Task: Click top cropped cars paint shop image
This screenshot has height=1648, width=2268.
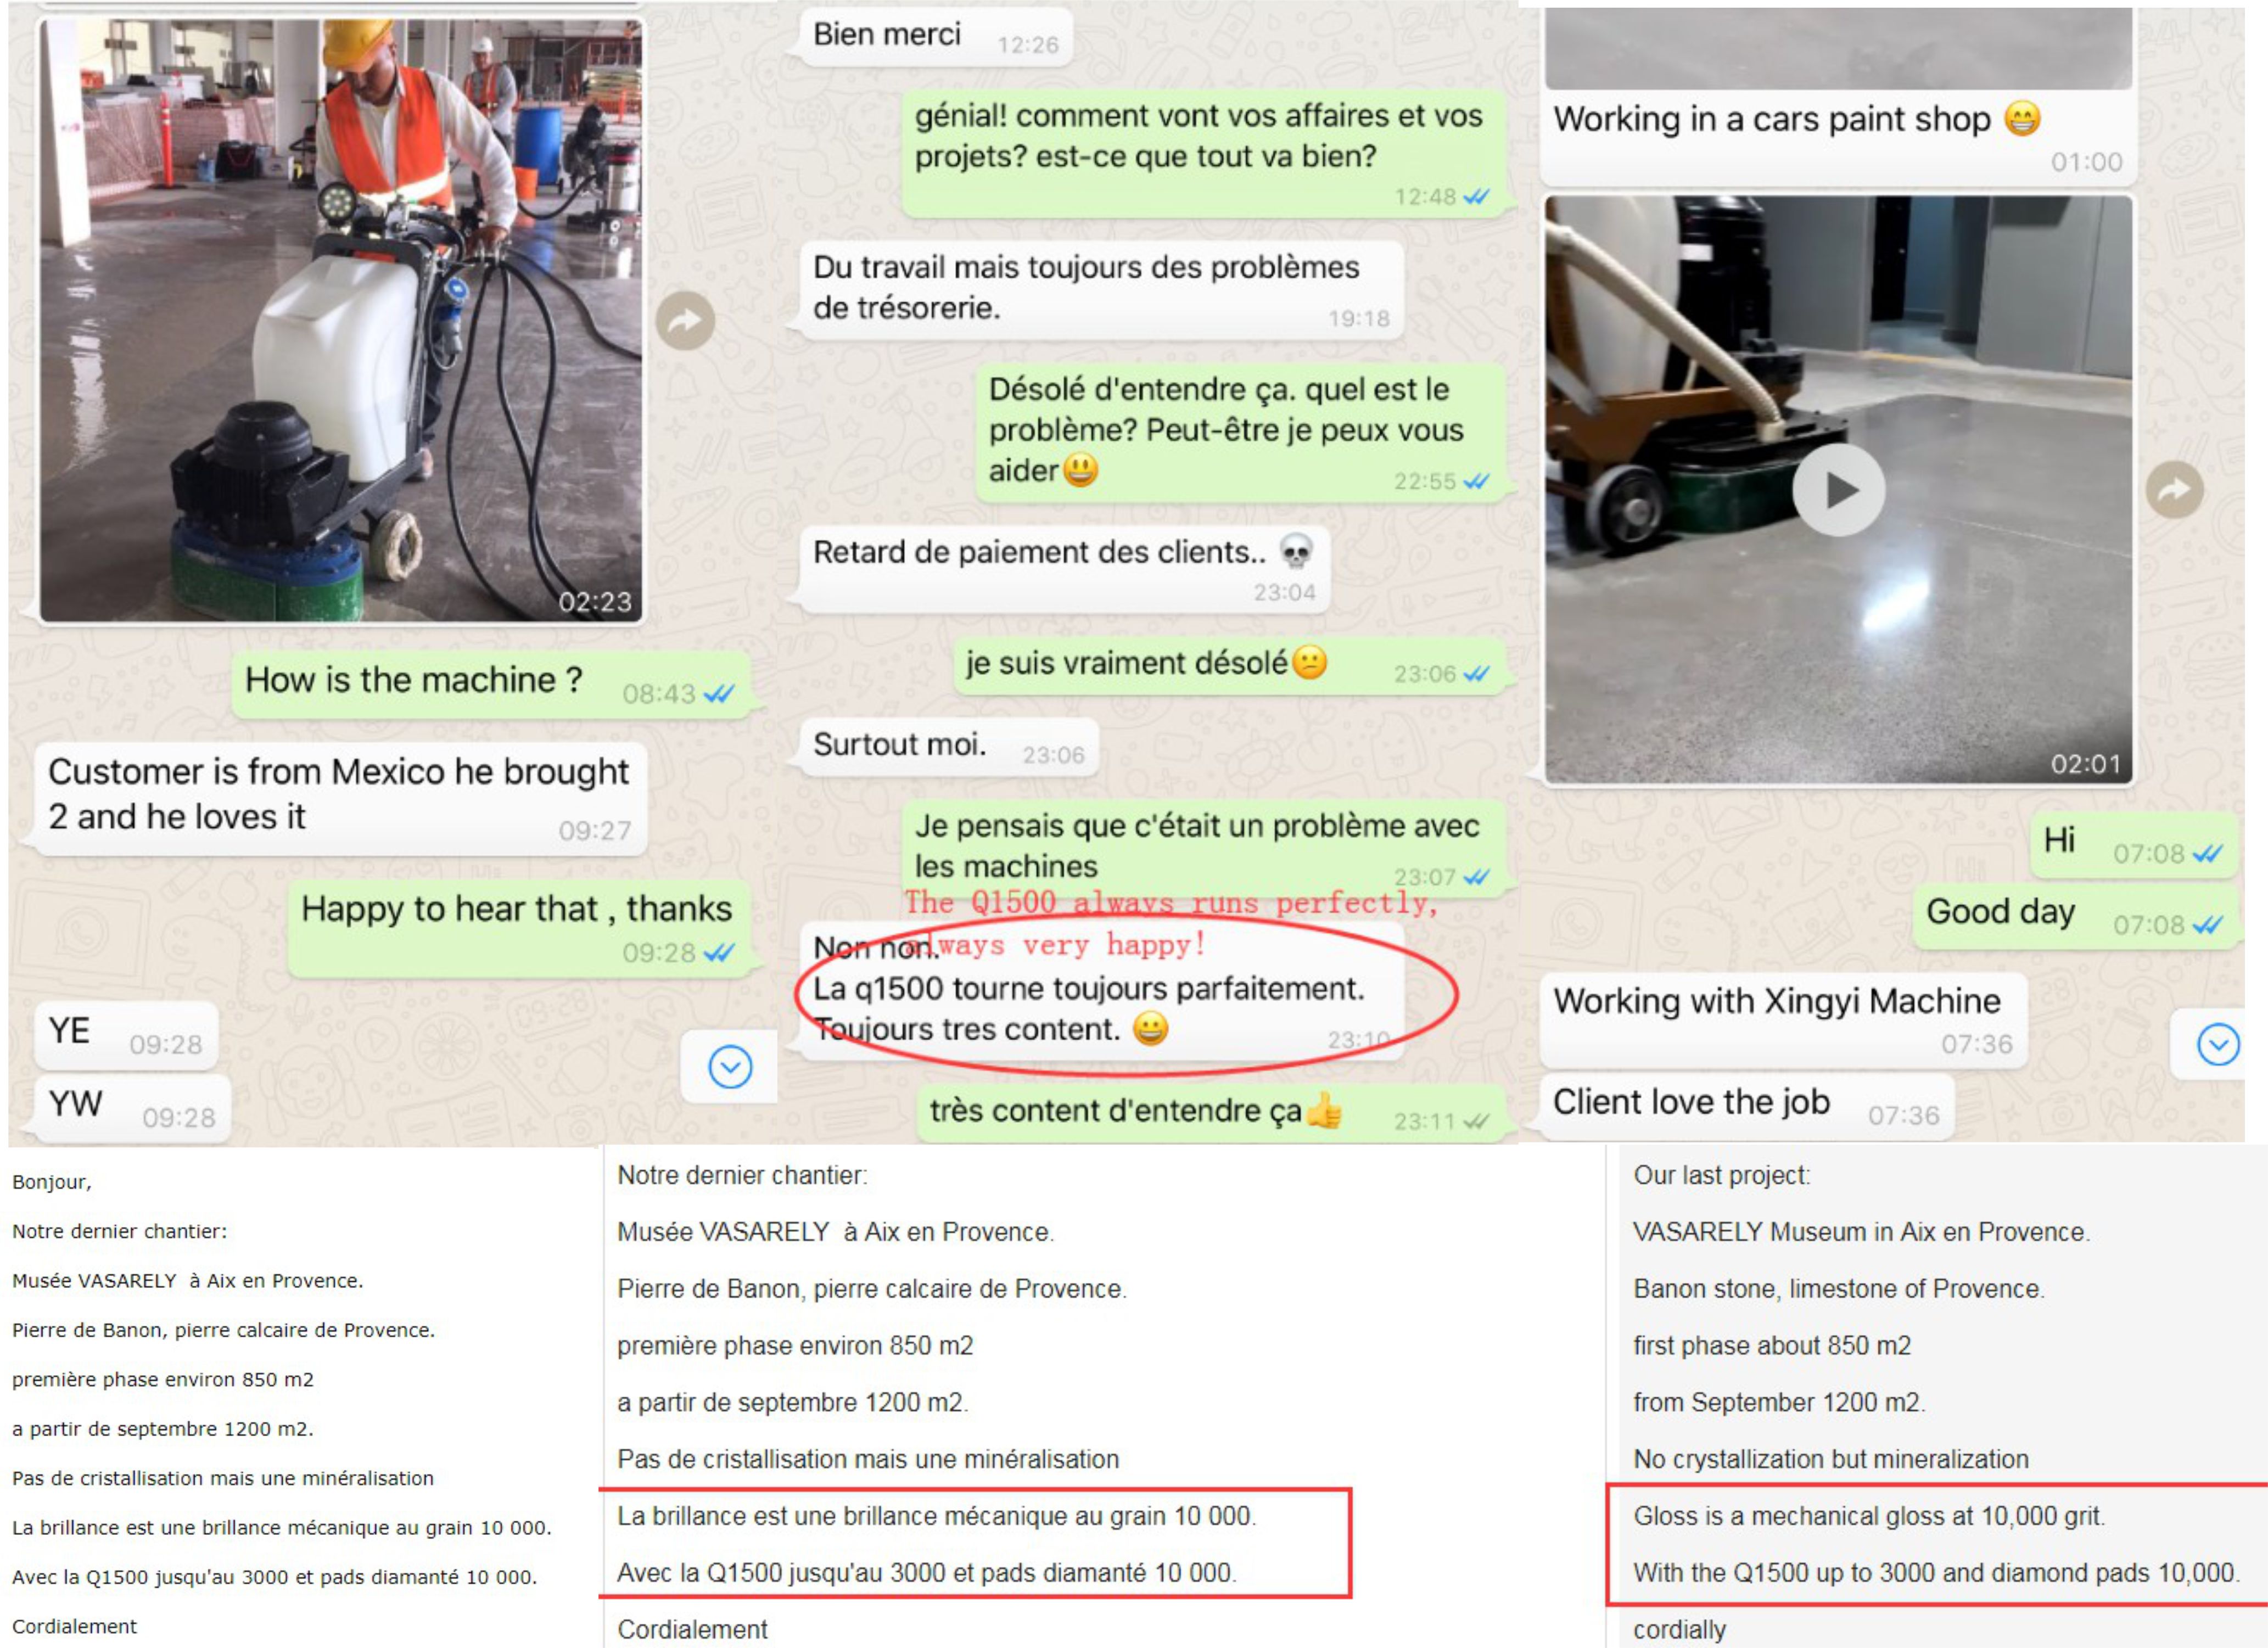Action: click(1838, 48)
